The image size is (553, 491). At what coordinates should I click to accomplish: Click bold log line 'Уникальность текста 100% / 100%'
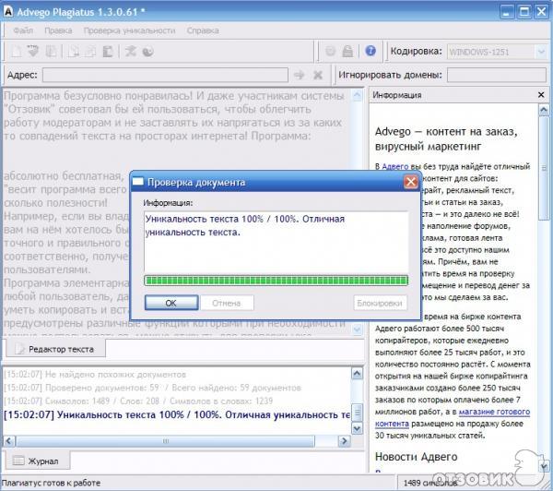click(177, 414)
